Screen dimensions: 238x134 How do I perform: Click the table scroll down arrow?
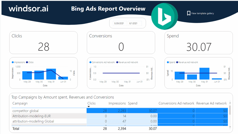[x=230, y=127]
